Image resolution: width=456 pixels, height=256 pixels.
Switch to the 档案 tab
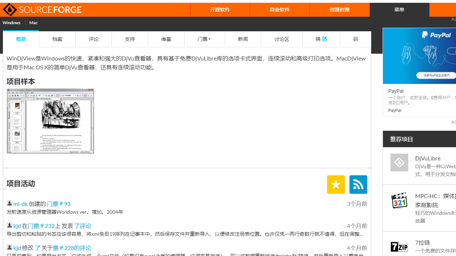click(x=57, y=39)
